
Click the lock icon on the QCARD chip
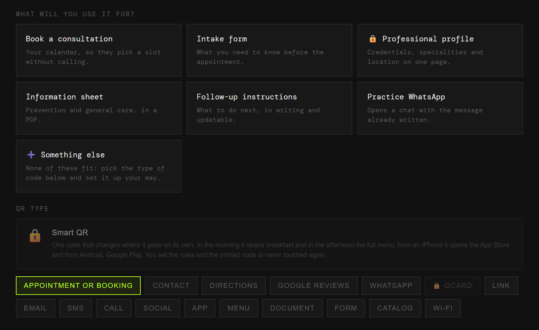(x=437, y=286)
